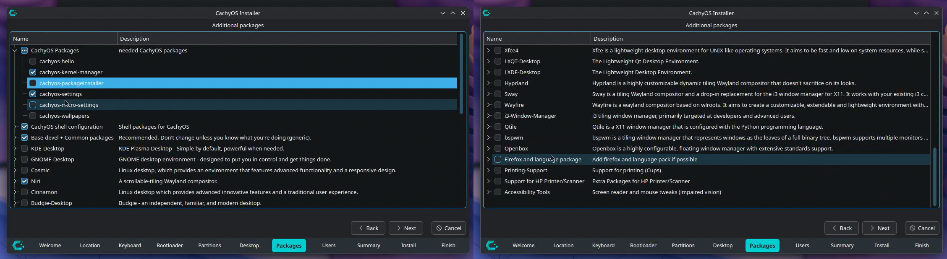
Task: Click CachyOS logo beside Welcome in left window
Action: (18, 246)
